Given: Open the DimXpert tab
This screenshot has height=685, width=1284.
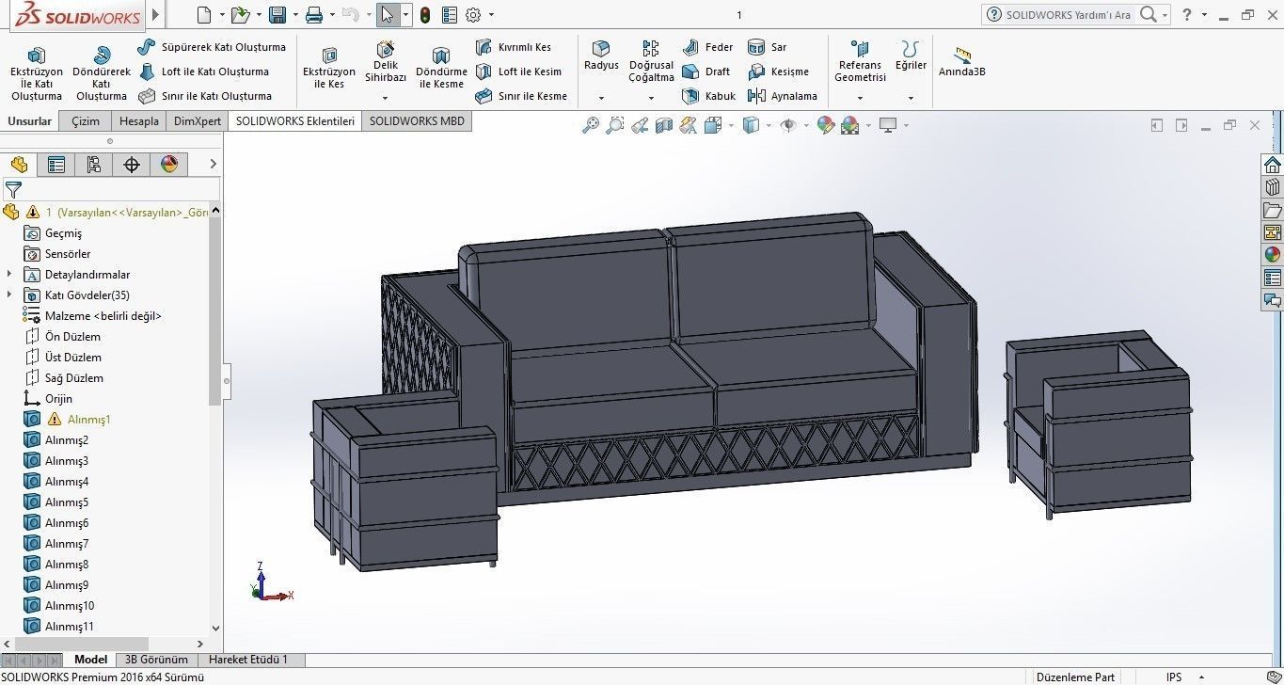Looking at the screenshot, I should 198,121.
